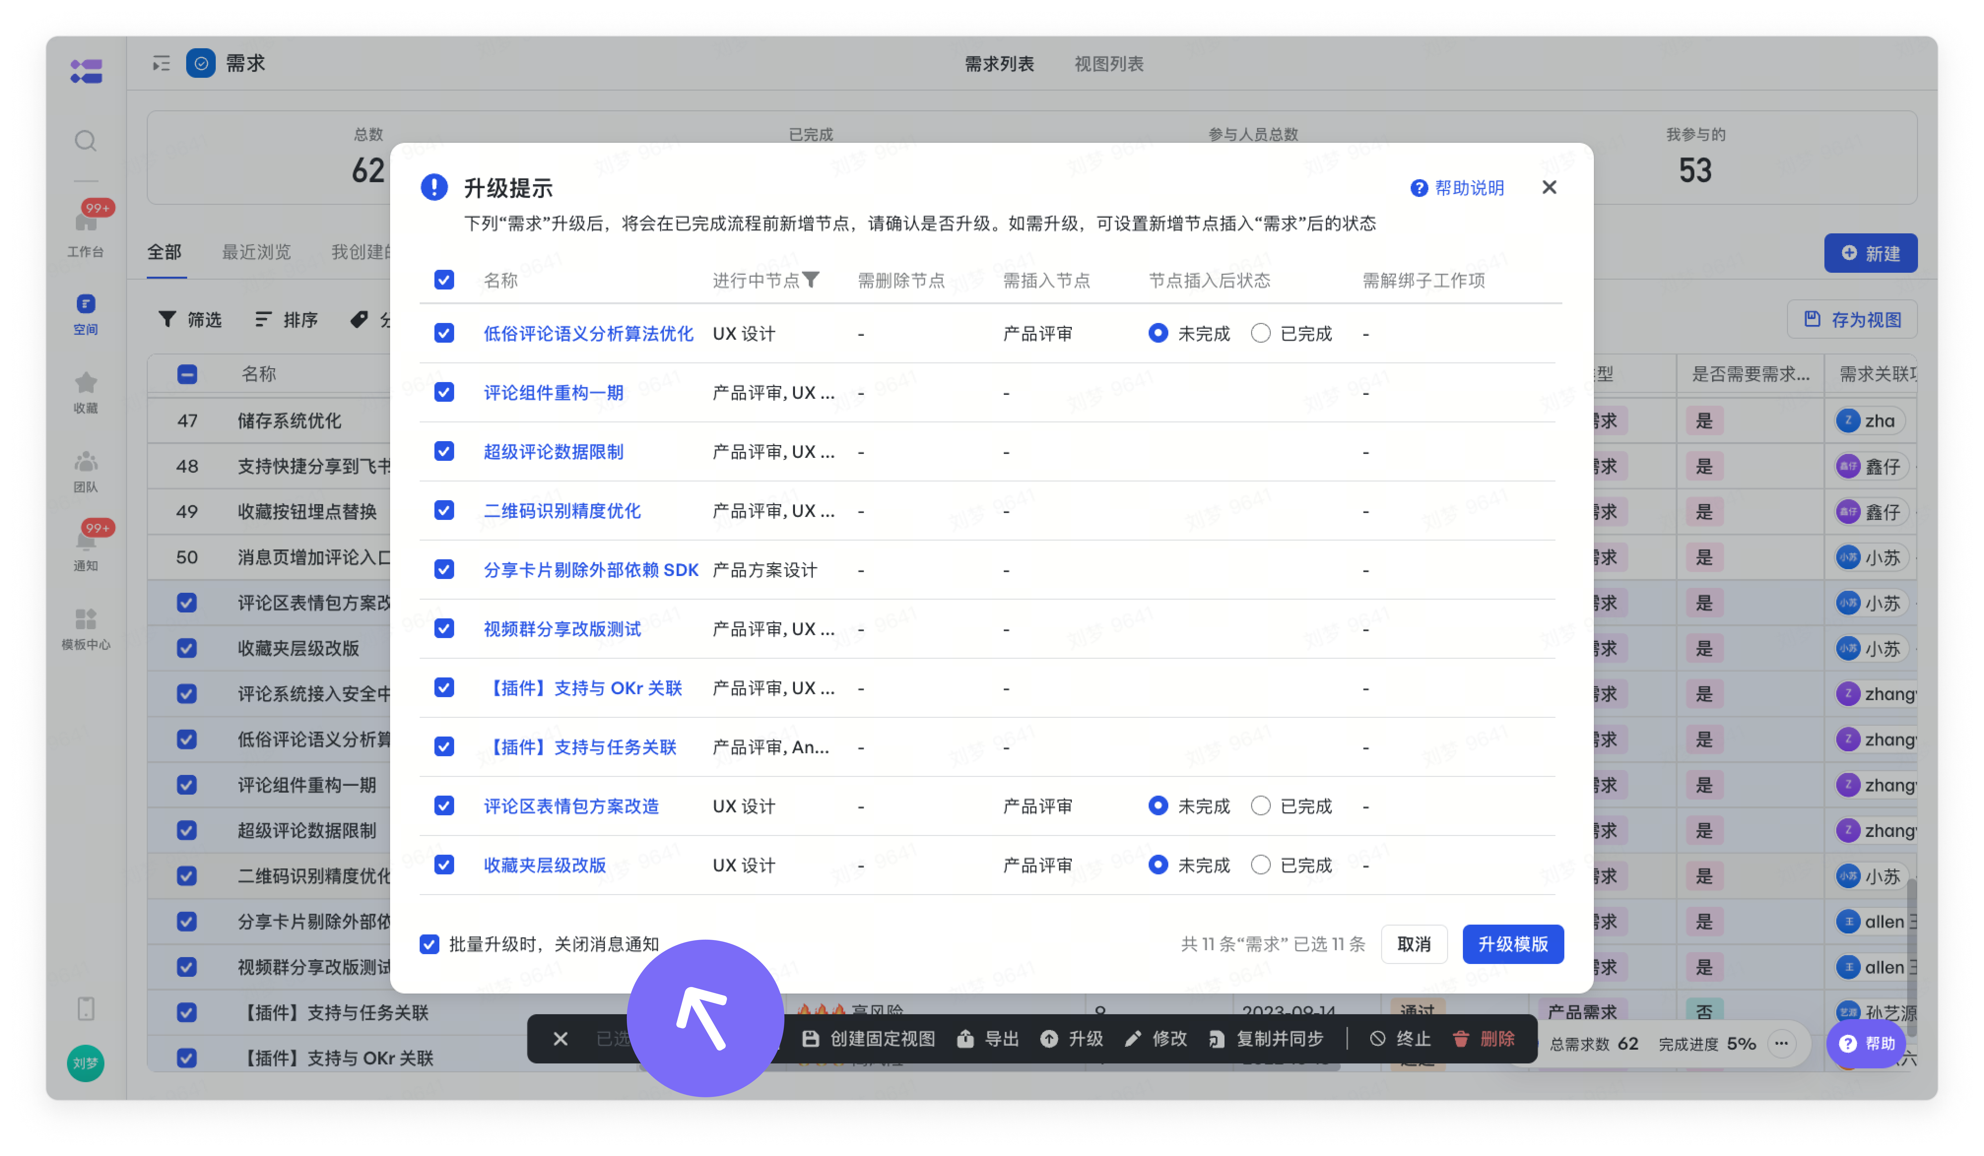Click the blue 需求 work item icon
This screenshot has height=1156, width=1984.
coord(201,63)
